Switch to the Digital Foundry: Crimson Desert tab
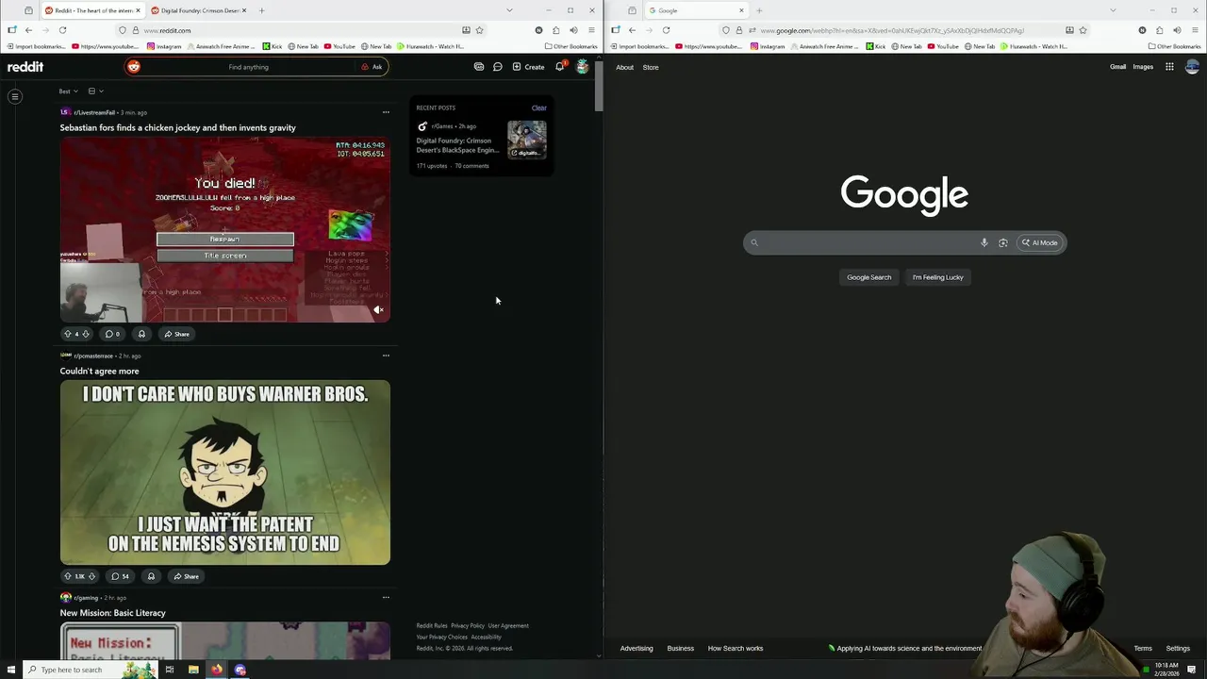The image size is (1207, 679). [198, 10]
